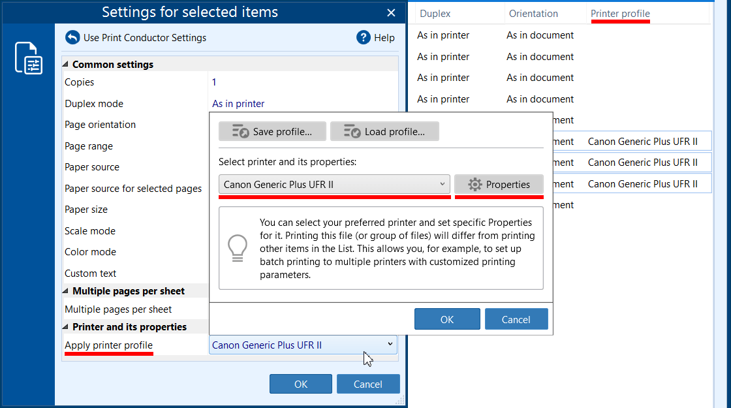Click OK in the printer profile popup

tap(447, 319)
